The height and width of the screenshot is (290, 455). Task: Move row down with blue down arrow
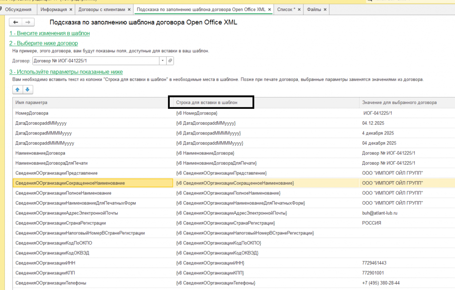(28, 90)
